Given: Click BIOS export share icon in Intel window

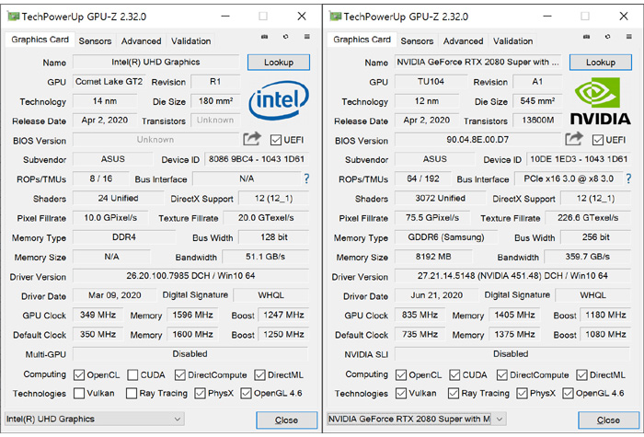Looking at the screenshot, I should [251, 139].
